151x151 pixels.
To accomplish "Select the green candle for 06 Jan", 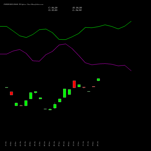I will [55, 106].
